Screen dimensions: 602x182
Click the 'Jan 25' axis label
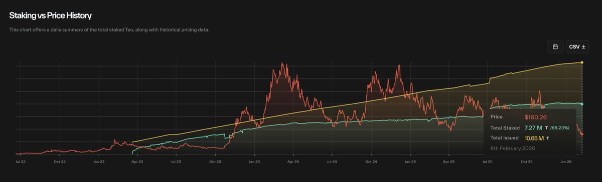point(410,161)
